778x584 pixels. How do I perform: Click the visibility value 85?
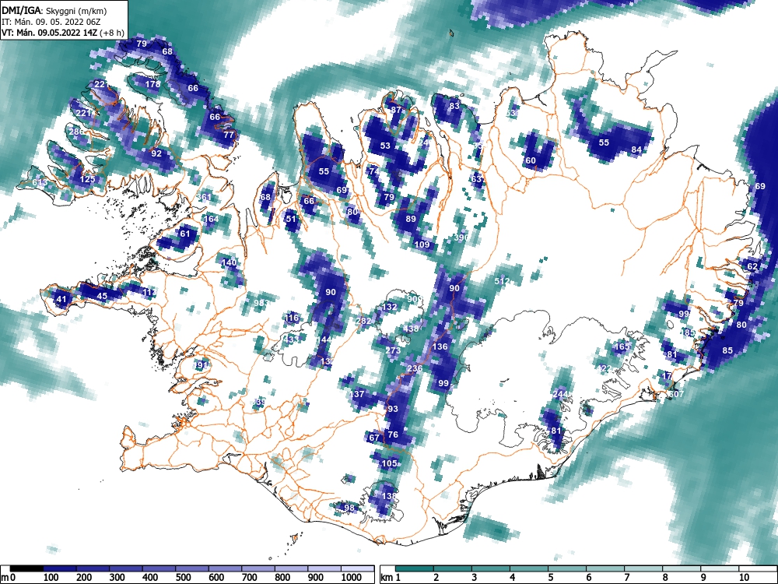click(x=727, y=350)
